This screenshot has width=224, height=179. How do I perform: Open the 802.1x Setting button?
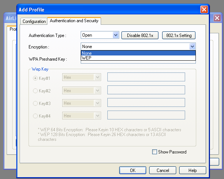pos(179,36)
